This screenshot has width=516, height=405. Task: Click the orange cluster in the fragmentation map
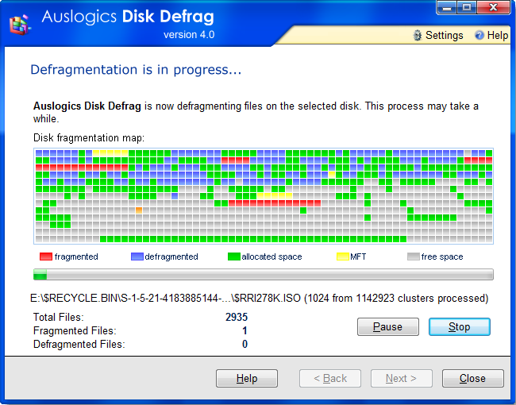point(139,210)
